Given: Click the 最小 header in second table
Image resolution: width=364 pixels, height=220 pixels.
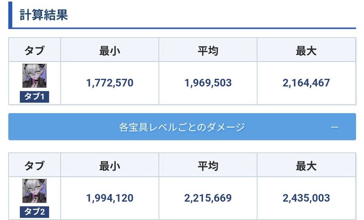Looking at the screenshot, I should click(x=110, y=166).
